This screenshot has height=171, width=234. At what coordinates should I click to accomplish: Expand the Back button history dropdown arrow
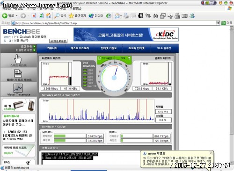pos(17,16)
